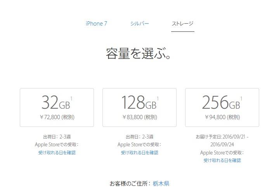The width and height of the screenshot is (279, 196).
Task: Click Apple Storeでの受取 label under 32GB
Action: tap(57, 144)
